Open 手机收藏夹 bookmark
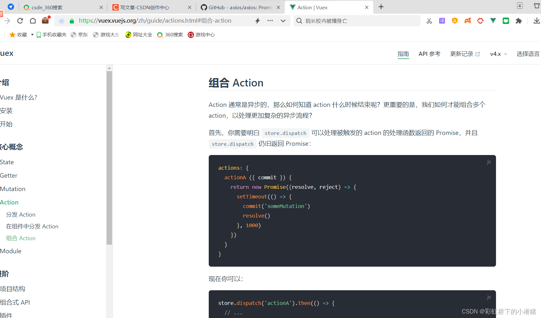 tap(51, 35)
